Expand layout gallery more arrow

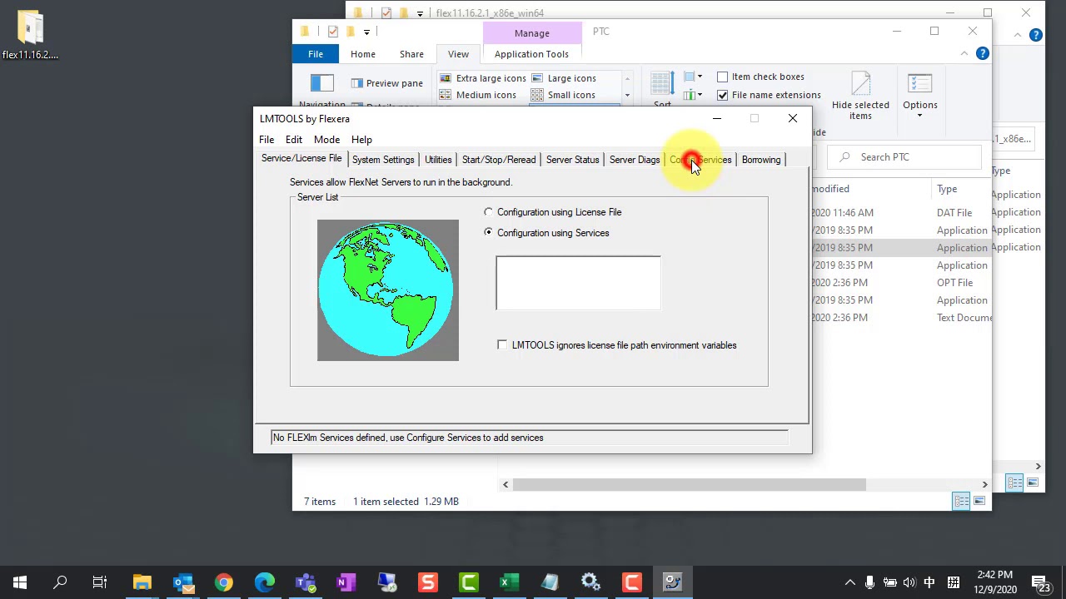click(x=627, y=96)
